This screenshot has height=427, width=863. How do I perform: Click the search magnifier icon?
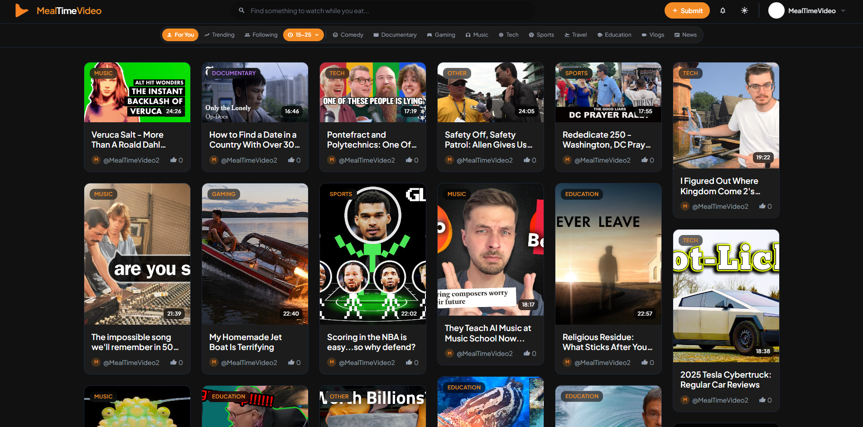tap(242, 10)
